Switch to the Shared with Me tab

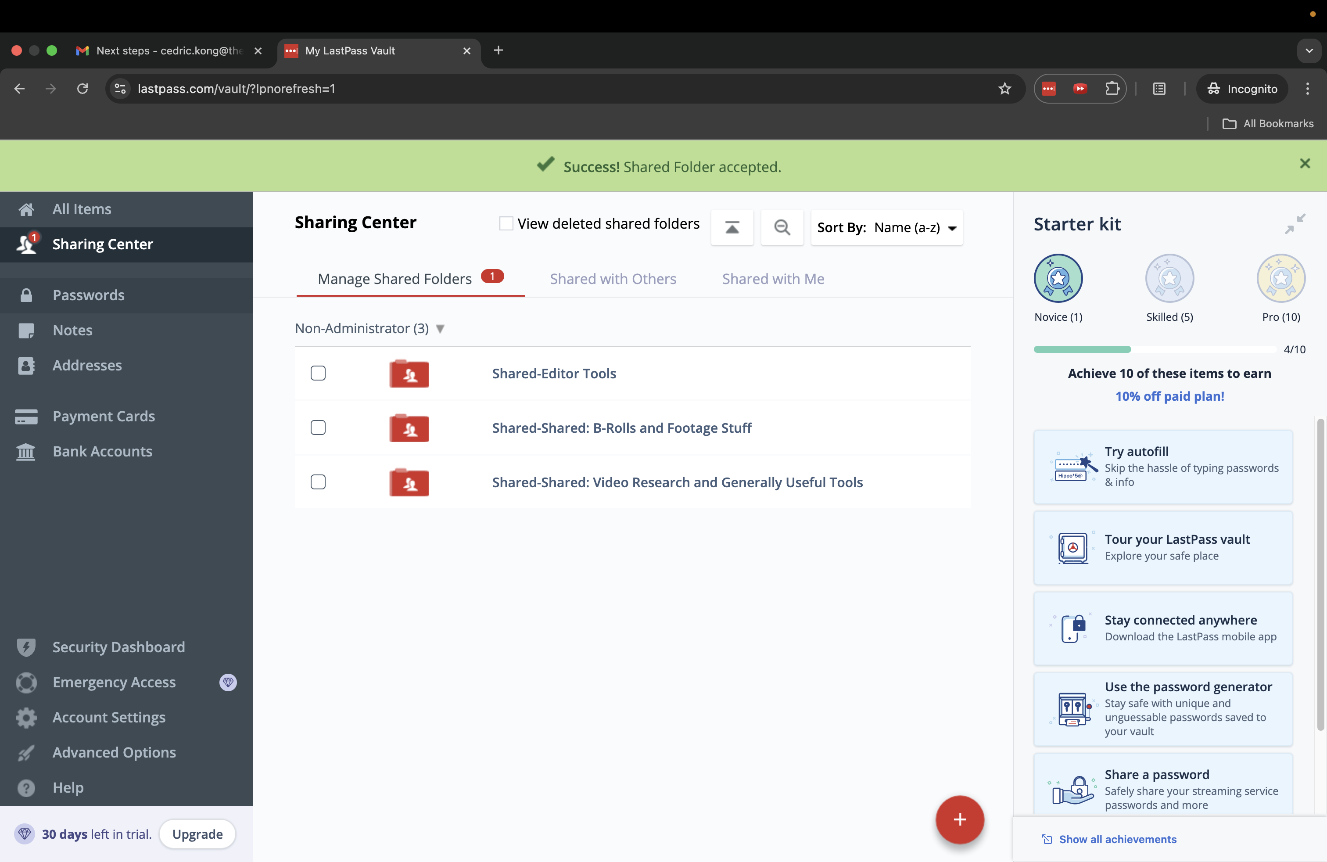point(773,279)
